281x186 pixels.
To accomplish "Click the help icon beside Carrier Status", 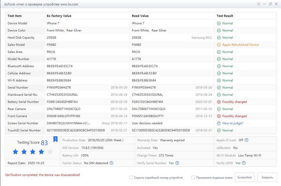I will 111,163.
